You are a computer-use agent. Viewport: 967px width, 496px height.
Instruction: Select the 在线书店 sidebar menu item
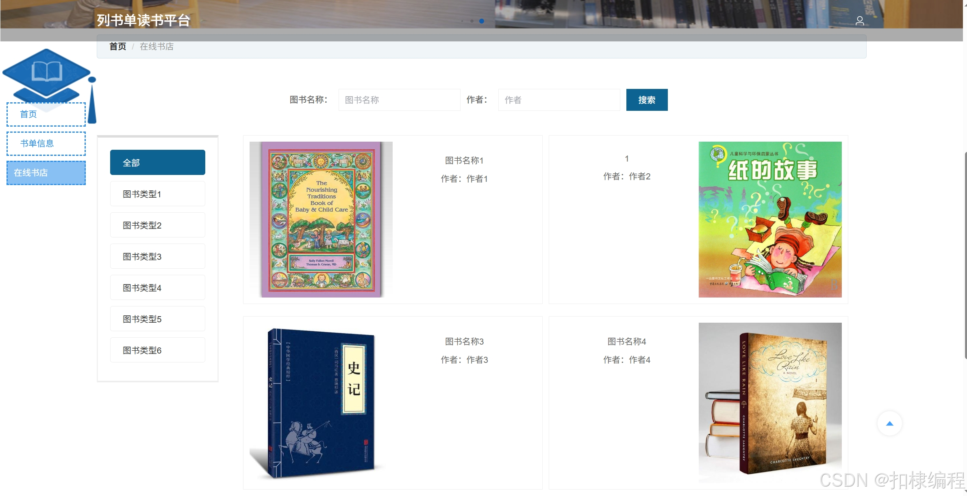point(46,173)
